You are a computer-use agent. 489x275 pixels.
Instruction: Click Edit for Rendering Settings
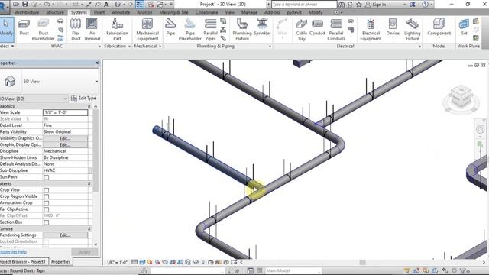coord(65,235)
